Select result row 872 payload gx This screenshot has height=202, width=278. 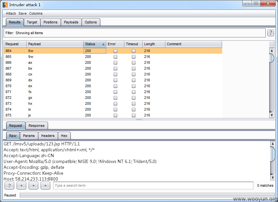[x=113, y=98]
